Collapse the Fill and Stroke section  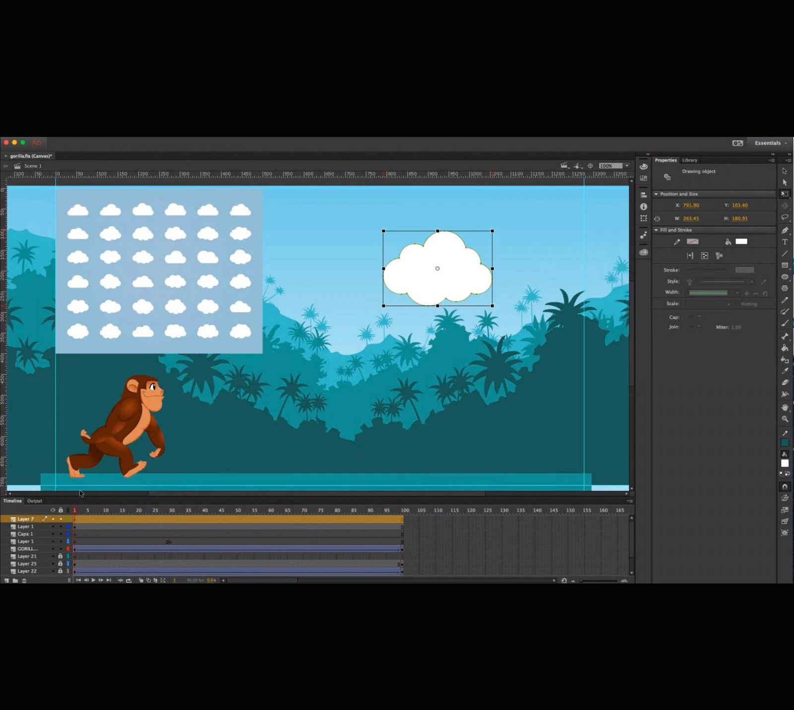656,230
